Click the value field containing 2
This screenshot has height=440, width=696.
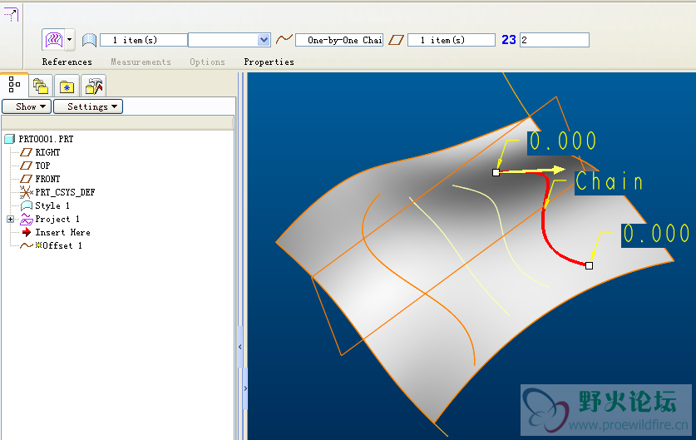(x=555, y=40)
